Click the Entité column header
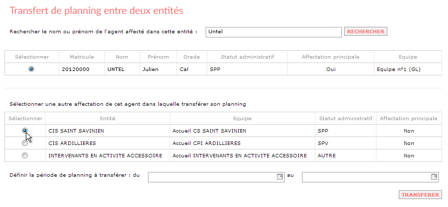This screenshot has height=207, width=448. (x=108, y=118)
